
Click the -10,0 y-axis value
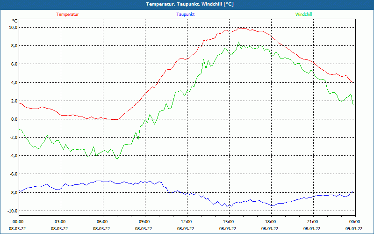click(x=13, y=211)
